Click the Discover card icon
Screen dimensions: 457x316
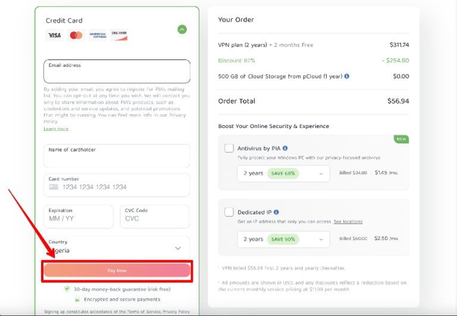tap(119, 36)
